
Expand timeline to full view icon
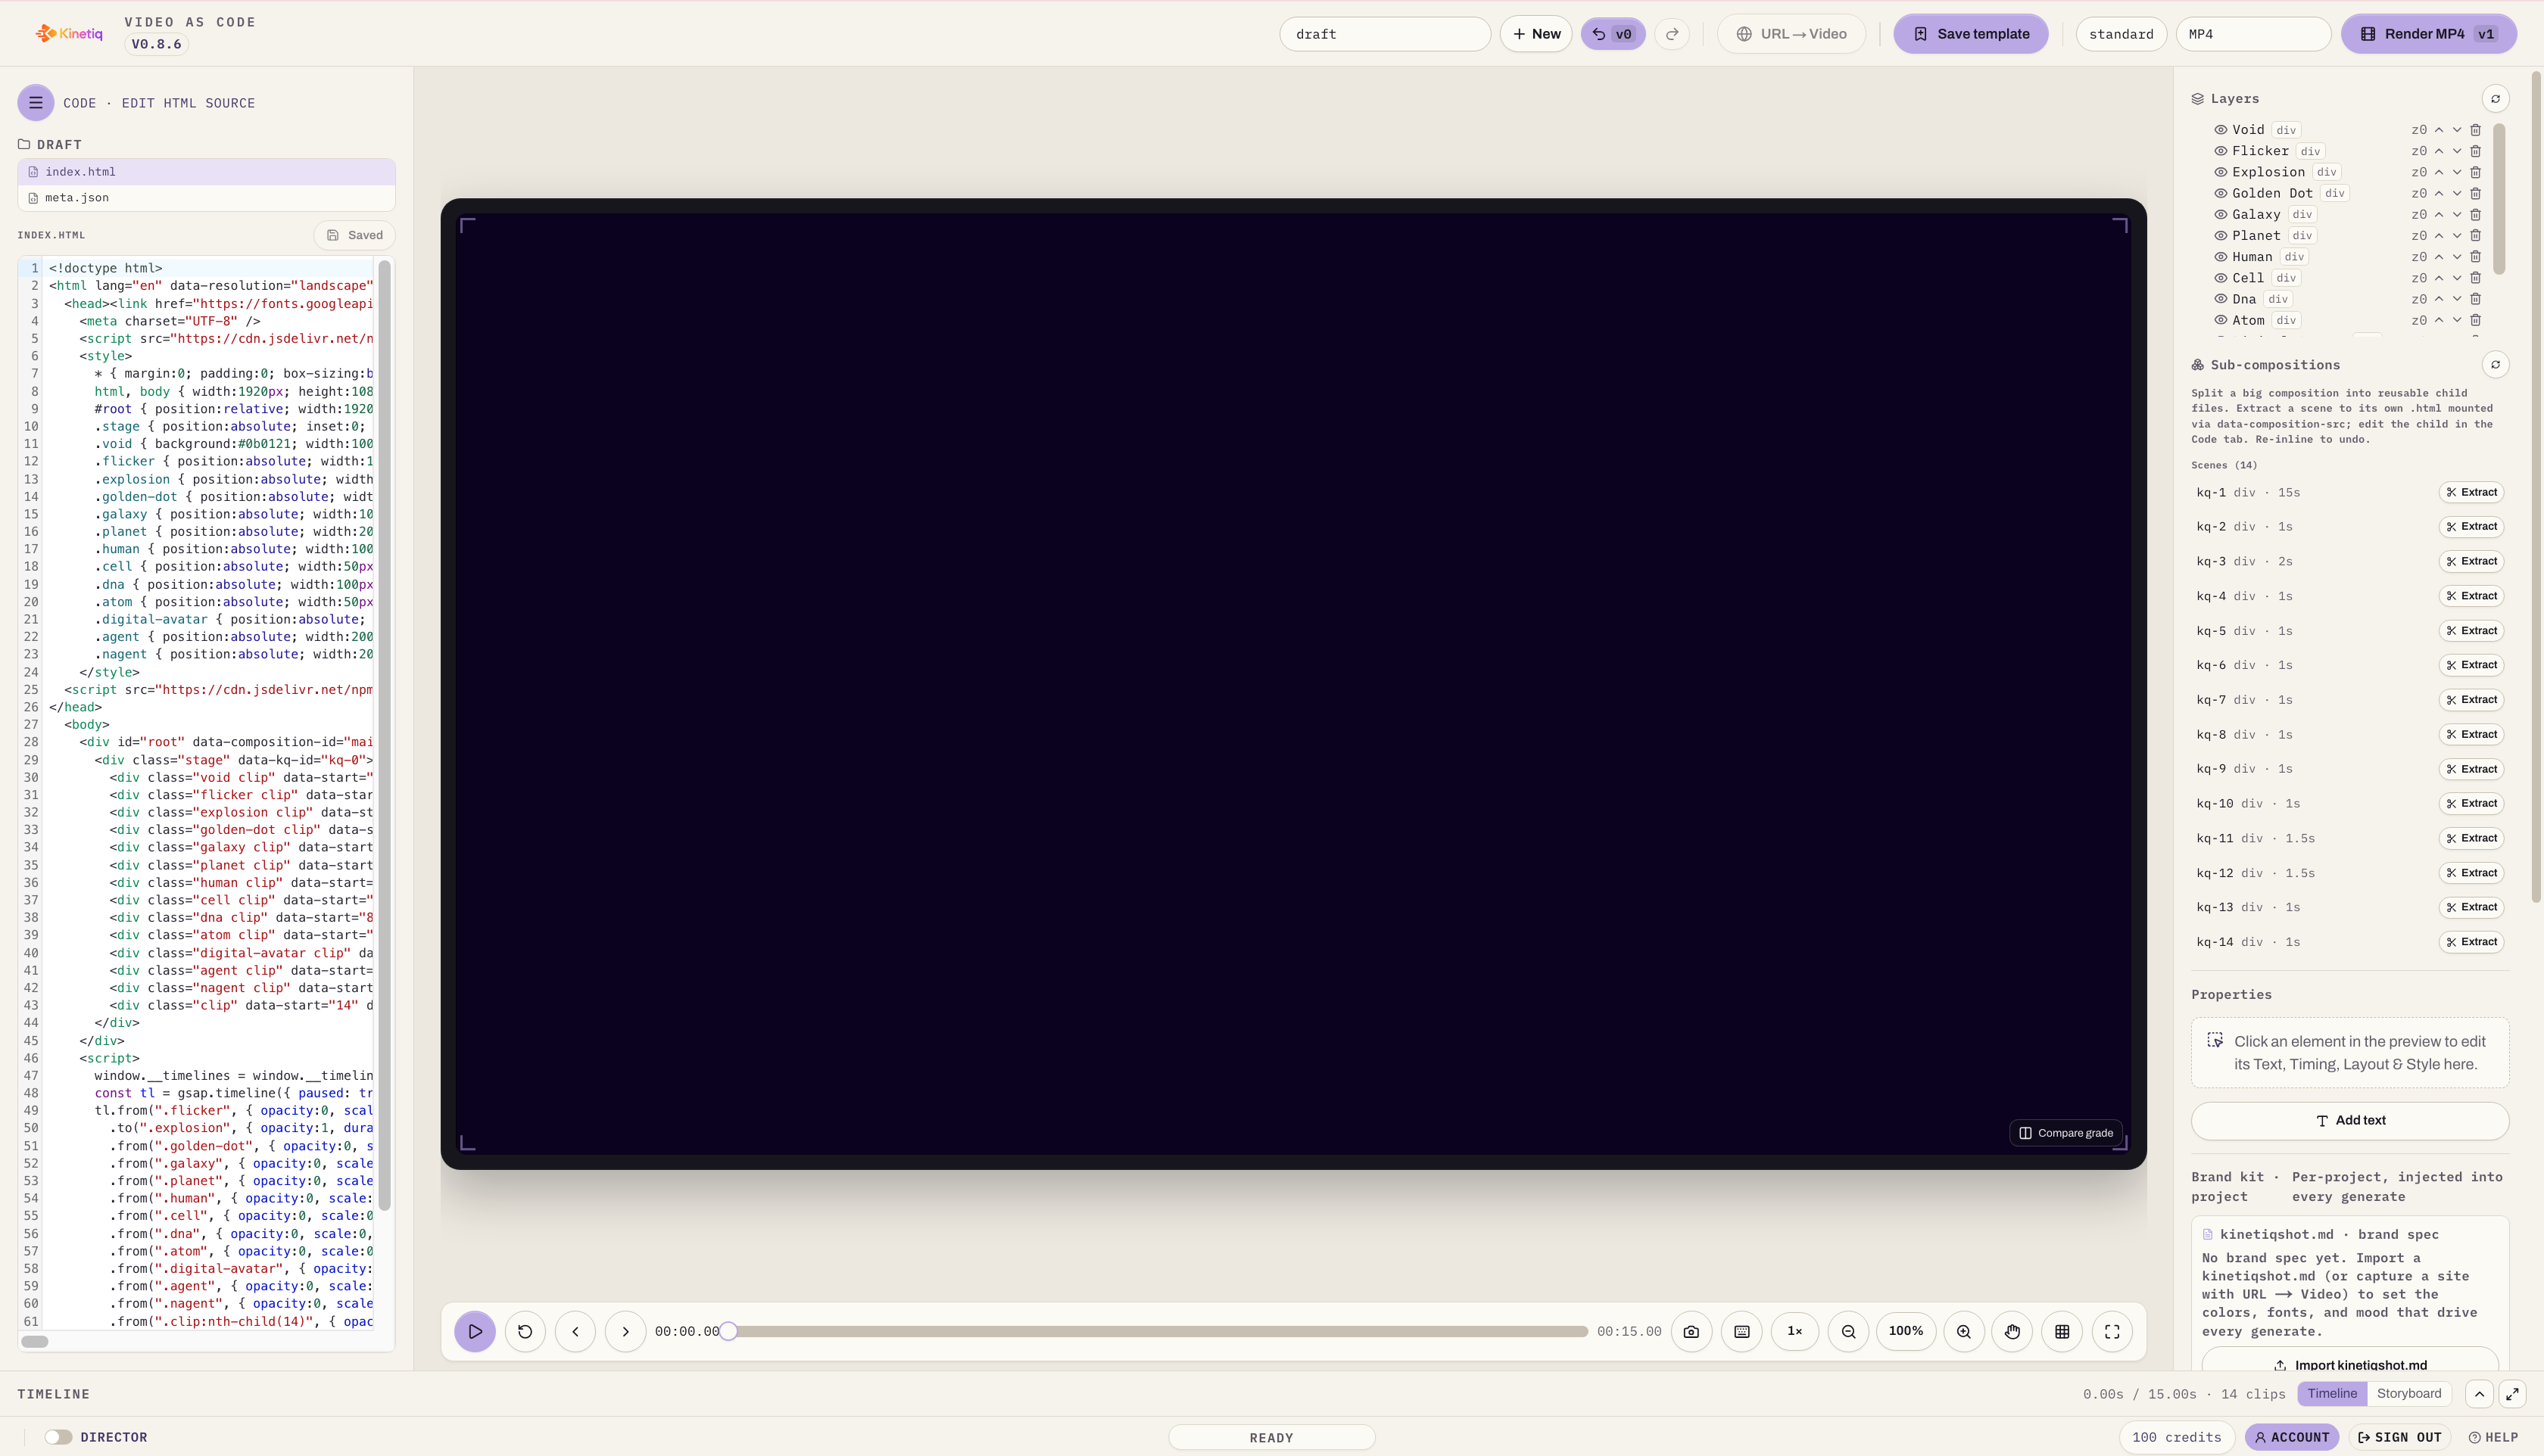tap(2512, 1393)
